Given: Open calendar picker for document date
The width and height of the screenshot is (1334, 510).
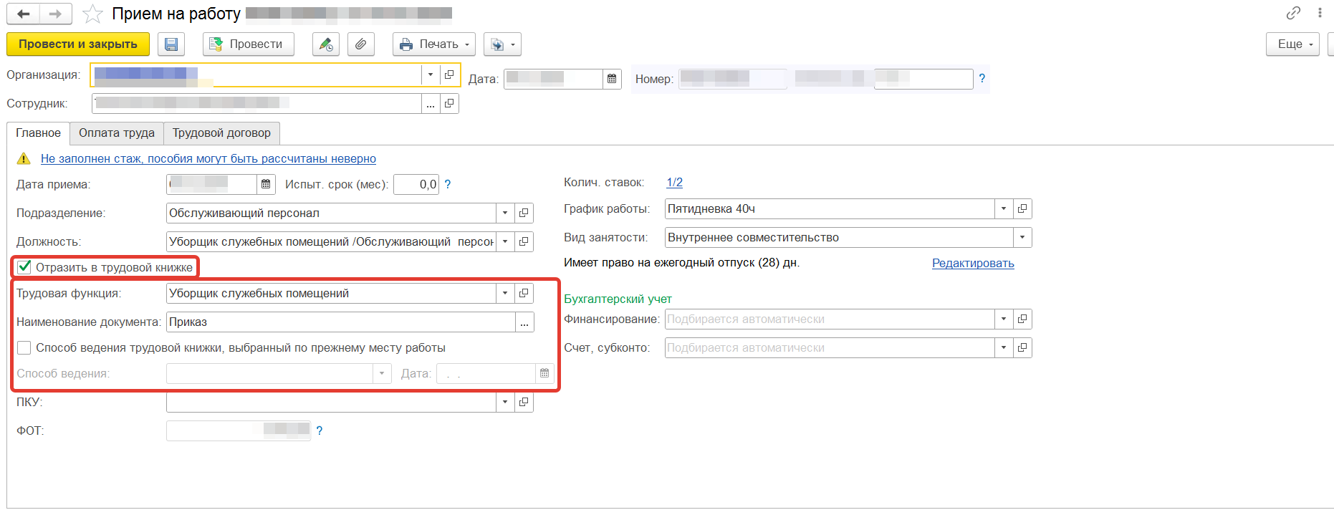Looking at the screenshot, I should click(x=612, y=79).
